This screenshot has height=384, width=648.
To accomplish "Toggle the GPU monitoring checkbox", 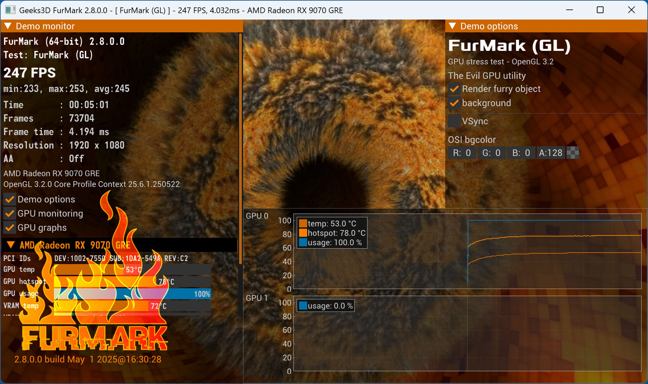I will (10, 213).
